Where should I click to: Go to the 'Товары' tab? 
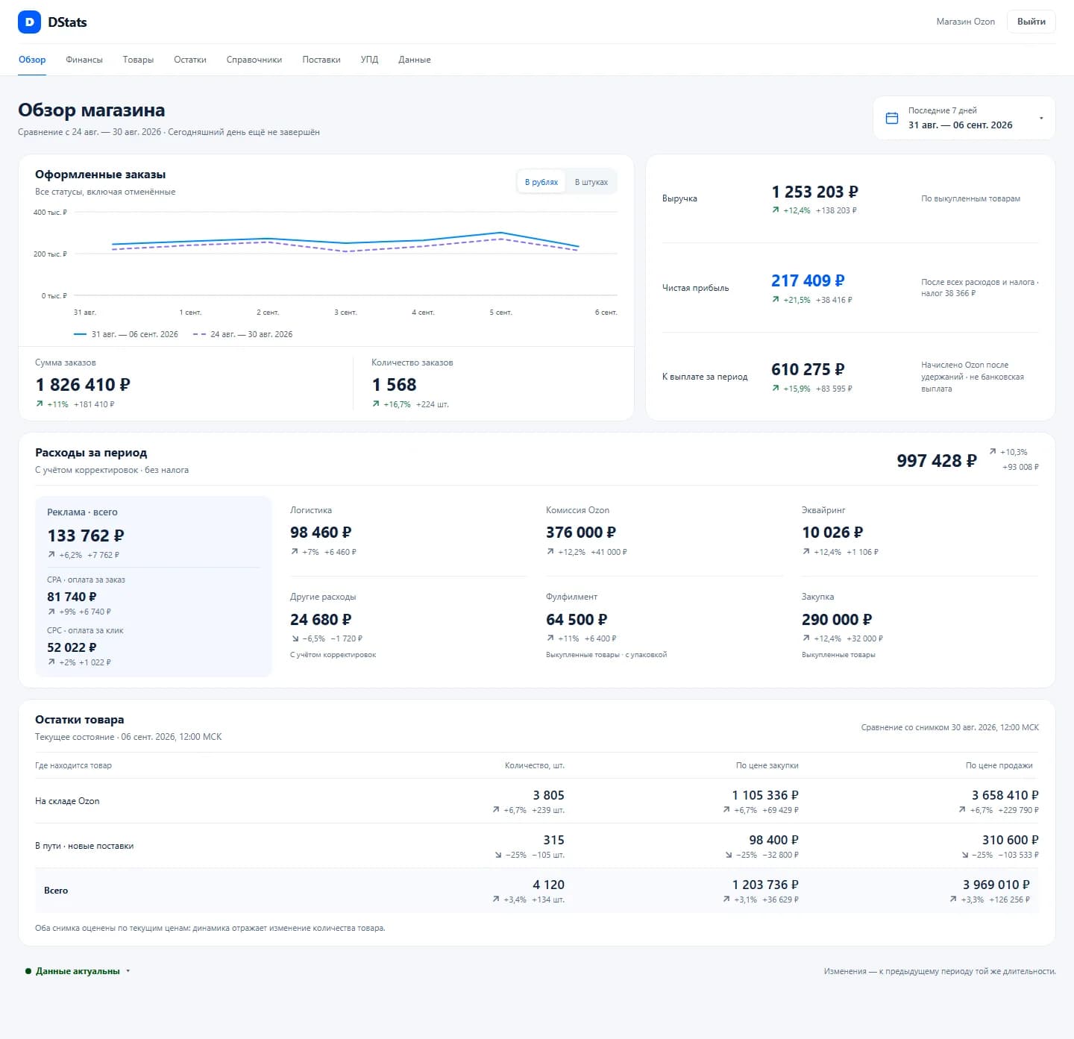pyautogui.click(x=138, y=60)
